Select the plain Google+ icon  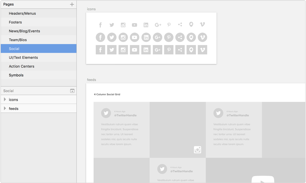[x=158, y=25]
